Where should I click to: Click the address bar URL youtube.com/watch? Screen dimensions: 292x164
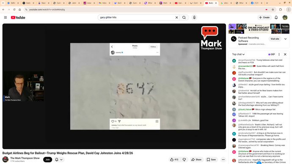pyautogui.click(x=47, y=9)
